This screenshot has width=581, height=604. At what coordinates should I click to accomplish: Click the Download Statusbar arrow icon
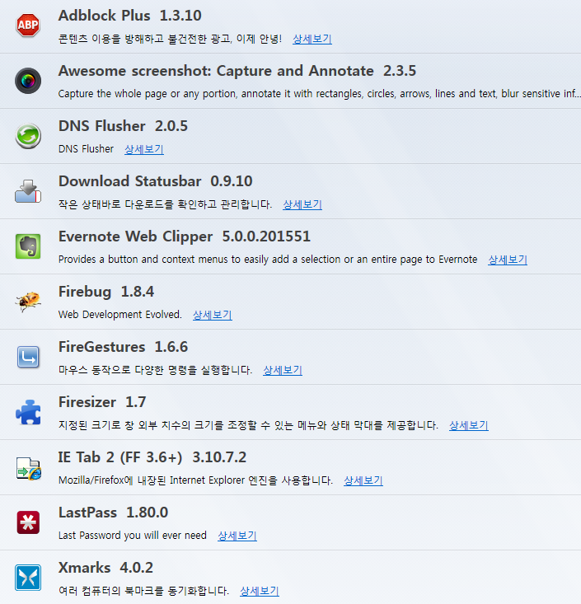28,191
